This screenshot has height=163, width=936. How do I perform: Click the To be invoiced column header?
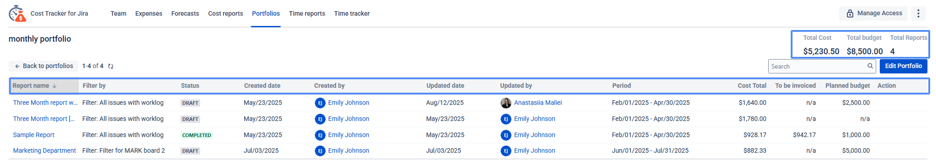point(795,86)
